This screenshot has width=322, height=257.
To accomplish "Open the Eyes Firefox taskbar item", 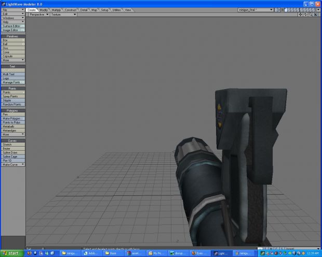I will coord(199,253).
